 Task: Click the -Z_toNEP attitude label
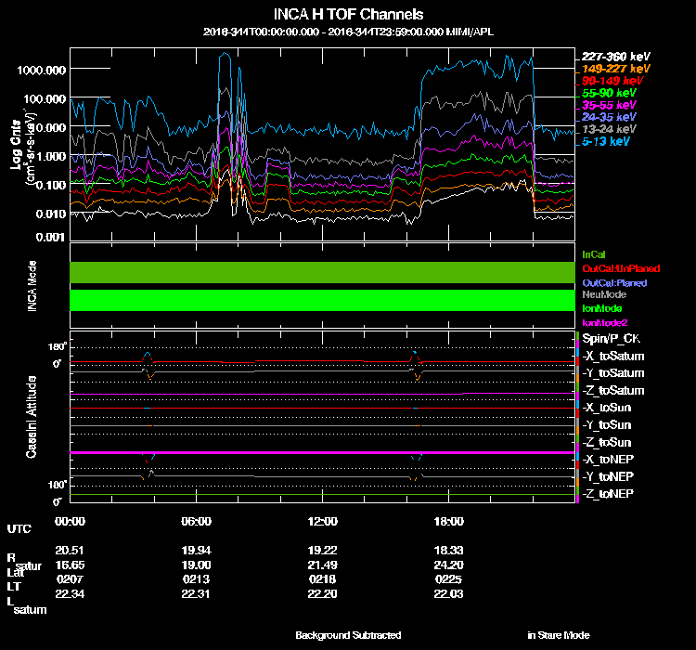(608, 494)
